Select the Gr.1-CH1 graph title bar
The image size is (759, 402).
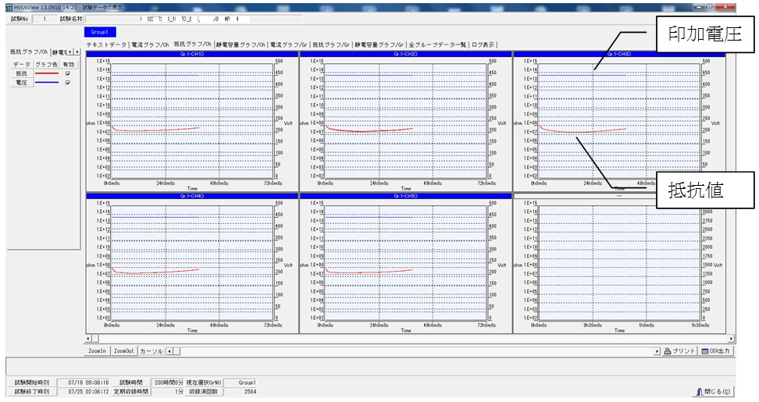(x=192, y=54)
